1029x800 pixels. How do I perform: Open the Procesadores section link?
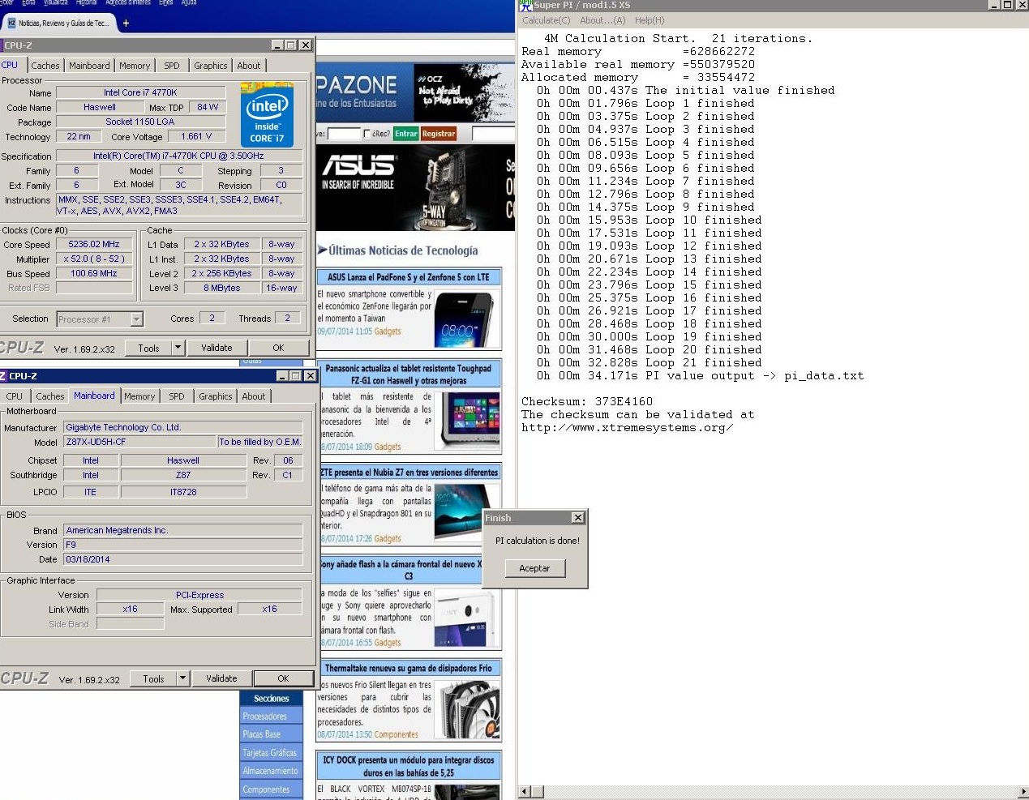tap(265, 717)
